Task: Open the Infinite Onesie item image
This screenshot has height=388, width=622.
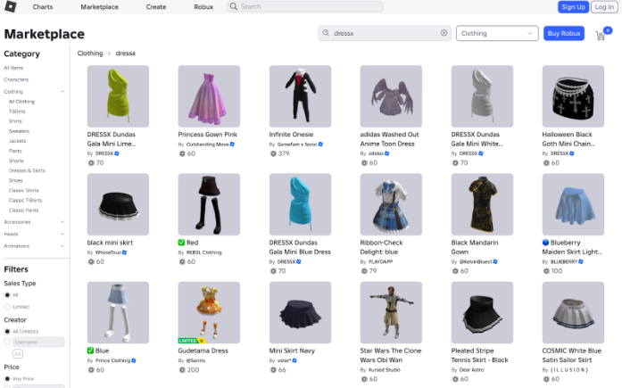Action: [300, 96]
